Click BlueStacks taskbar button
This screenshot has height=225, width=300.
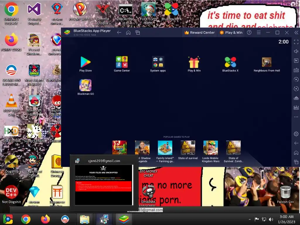coord(124,219)
